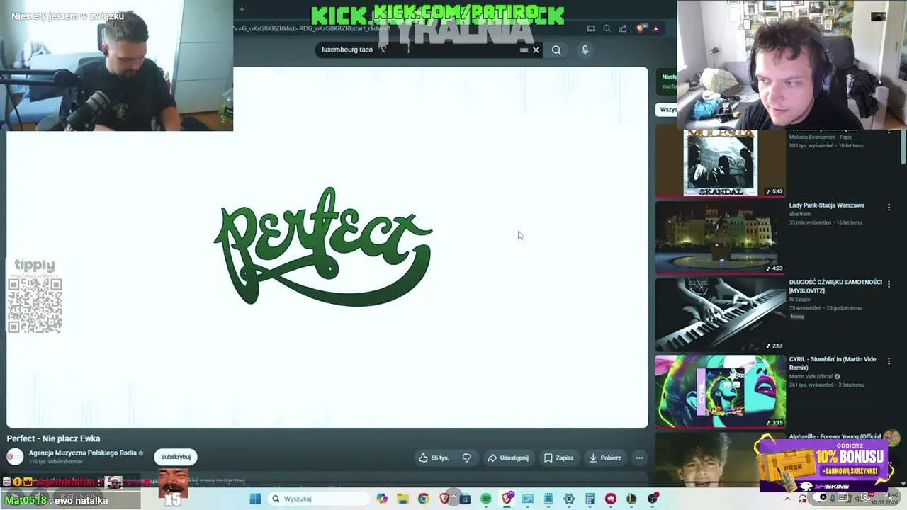This screenshot has height=510, width=907.
Task: Open the Windows Start menu
Action: 255,499
